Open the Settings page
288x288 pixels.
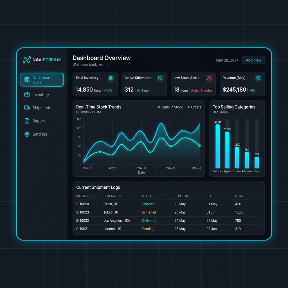[x=36, y=134]
